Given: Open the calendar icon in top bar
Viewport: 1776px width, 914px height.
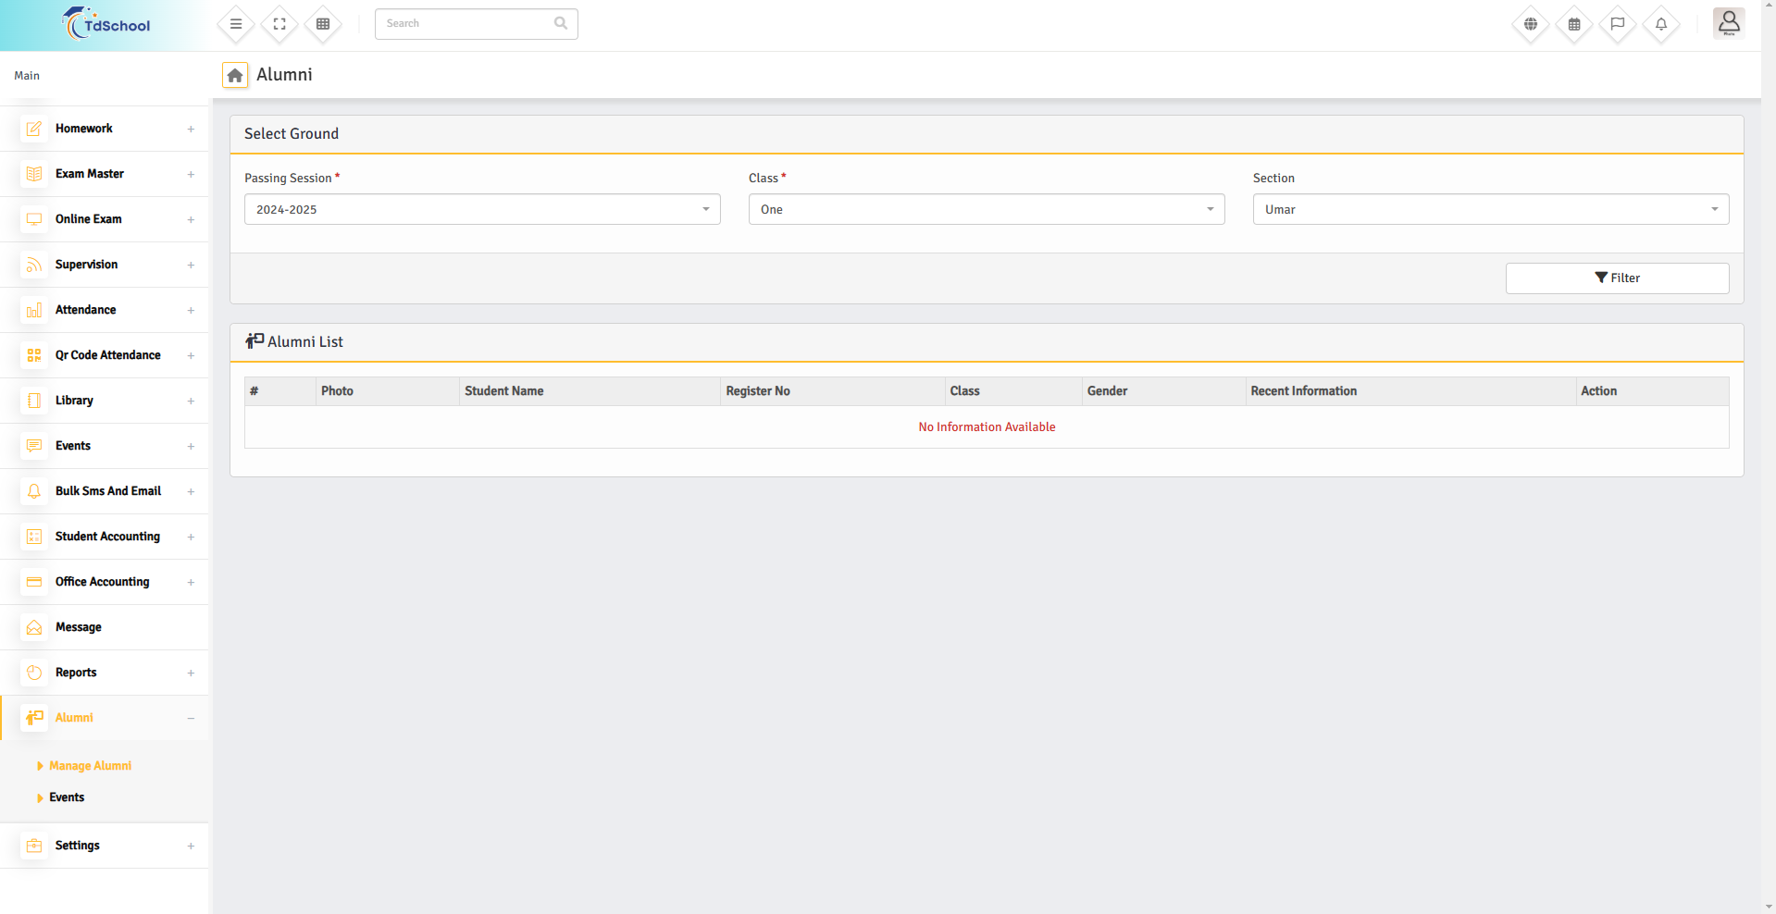Looking at the screenshot, I should [1574, 24].
